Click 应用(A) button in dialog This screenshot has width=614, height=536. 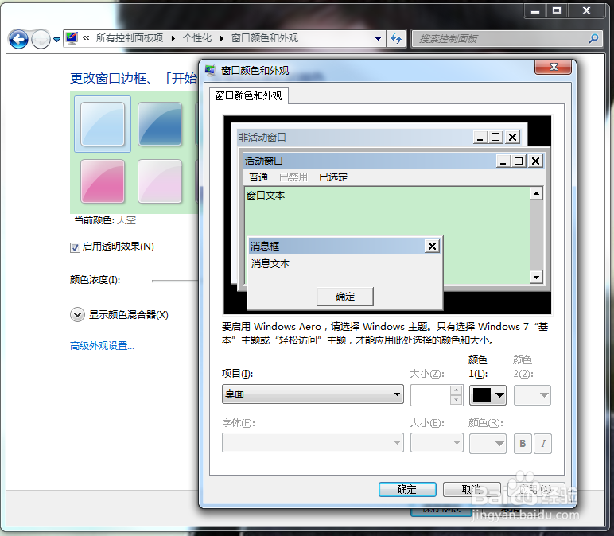(535, 489)
